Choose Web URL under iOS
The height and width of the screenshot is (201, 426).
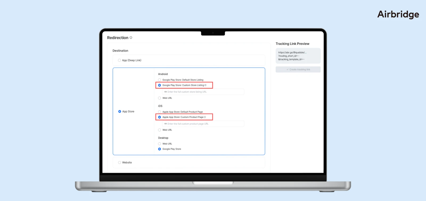[x=159, y=130]
